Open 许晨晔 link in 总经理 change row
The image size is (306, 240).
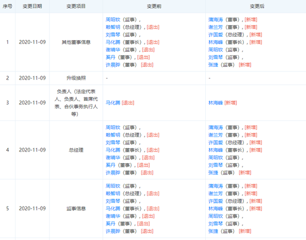point(113,173)
